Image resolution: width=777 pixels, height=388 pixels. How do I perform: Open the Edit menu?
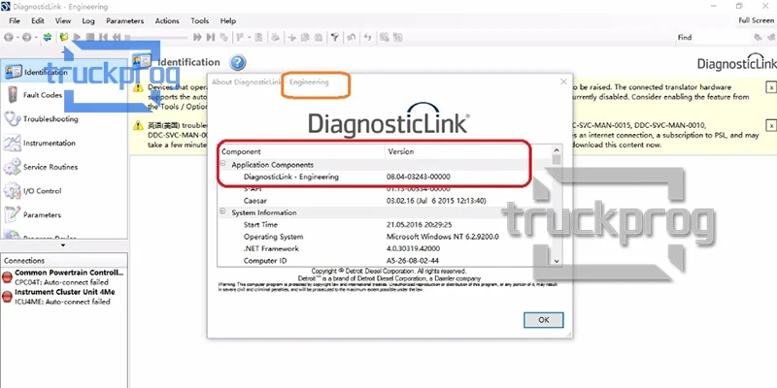tap(38, 20)
